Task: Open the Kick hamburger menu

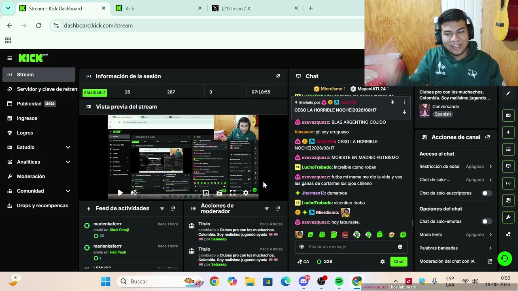Action: tap(10, 58)
